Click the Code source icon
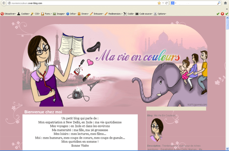The height and width of the screenshot is (151, 229). pyautogui.click(x=137, y=14)
